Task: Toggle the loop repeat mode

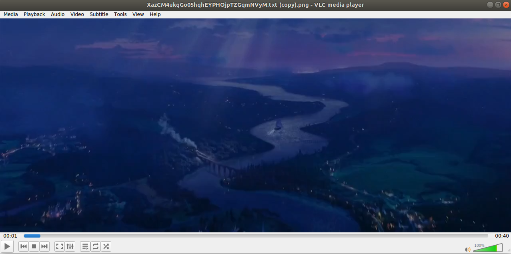Action: [x=96, y=246]
